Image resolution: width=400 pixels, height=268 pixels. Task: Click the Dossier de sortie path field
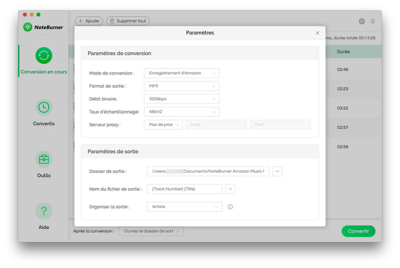(x=208, y=171)
